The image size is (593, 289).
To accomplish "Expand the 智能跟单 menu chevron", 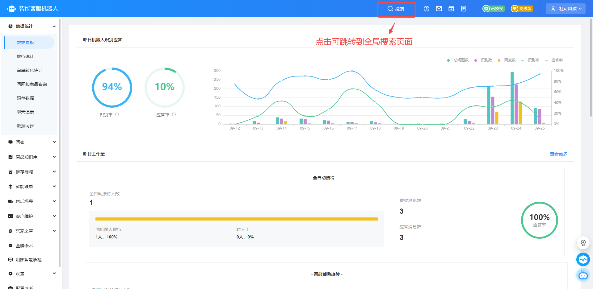I will (54, 187).
